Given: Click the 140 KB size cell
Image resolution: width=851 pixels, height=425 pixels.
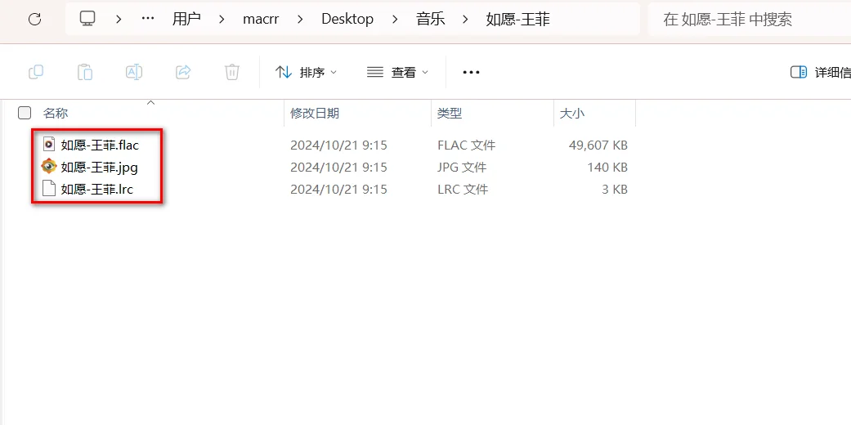Looking at the screenshot, I should pyautogui.click(x=607, y=168).
